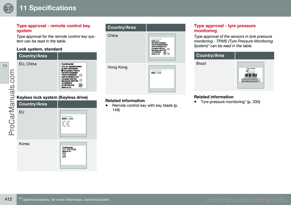291x205 pixels.
Task: Select the "Korea" table cell
Action: point(37,156)
